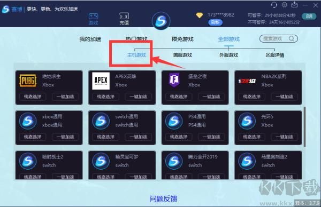The height and width of the screenshot is (207, 321).
Task: Click the NBA2K18 game logo
Action: 247,81
